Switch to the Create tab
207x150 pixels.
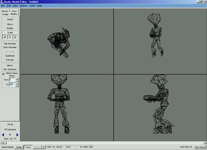[5, 14]
